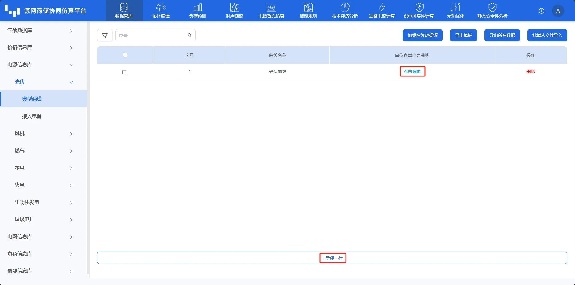Expand 价格信息库 chevron
The image size is (575, 285).
71,48
